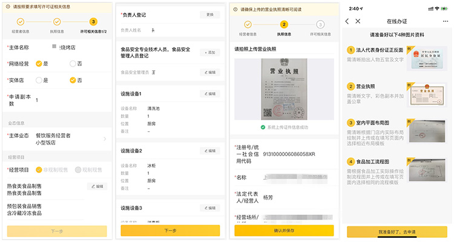Click step 3 许可相关信息 in upload screen
The image size is (454, 242).
pos(320,25)
